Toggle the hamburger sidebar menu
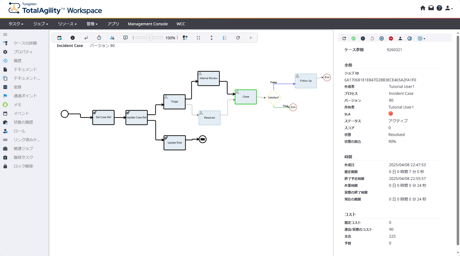Image resolution: width=460 pixels, height=256 pixels. tap(5, 35)
